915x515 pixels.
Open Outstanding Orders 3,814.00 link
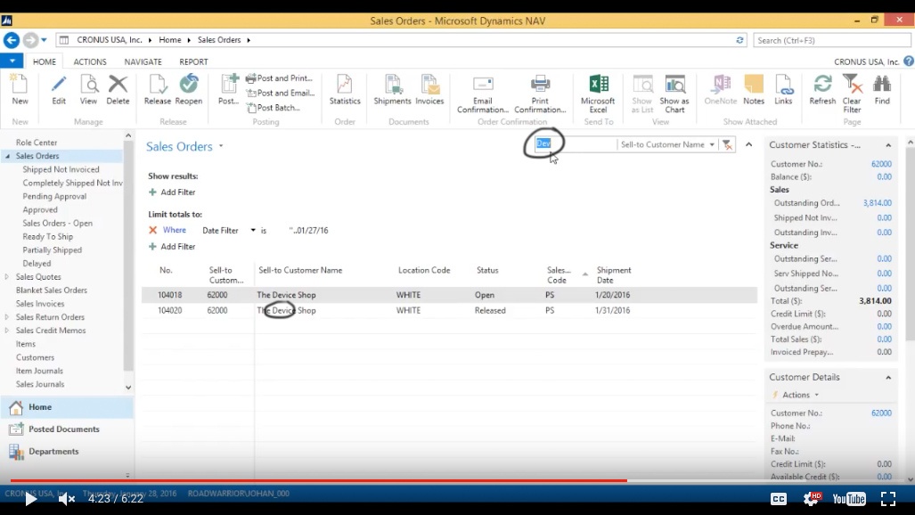877,203
